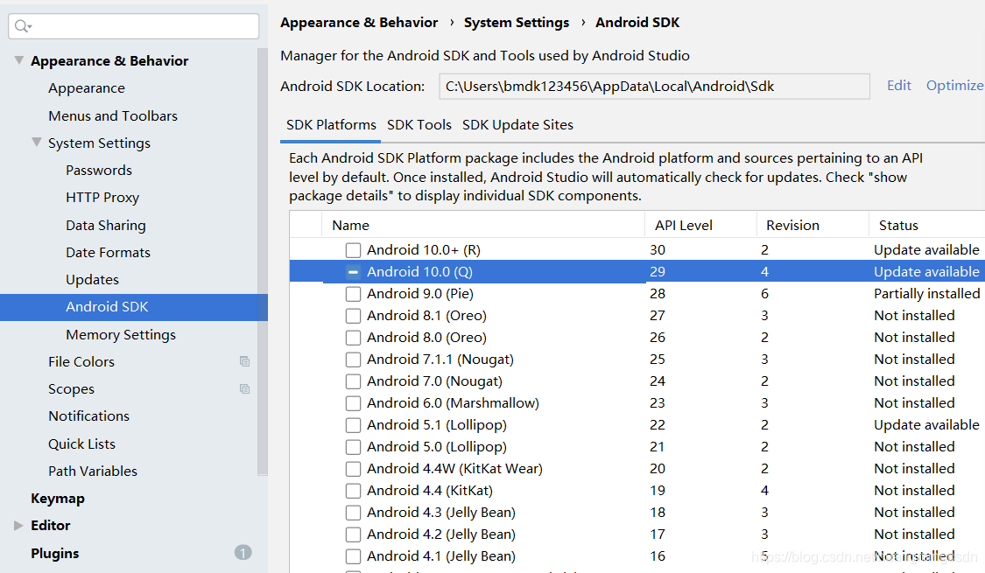Select Date Formats in the tree
985x573 pixels.
click(x=108, y=252)
